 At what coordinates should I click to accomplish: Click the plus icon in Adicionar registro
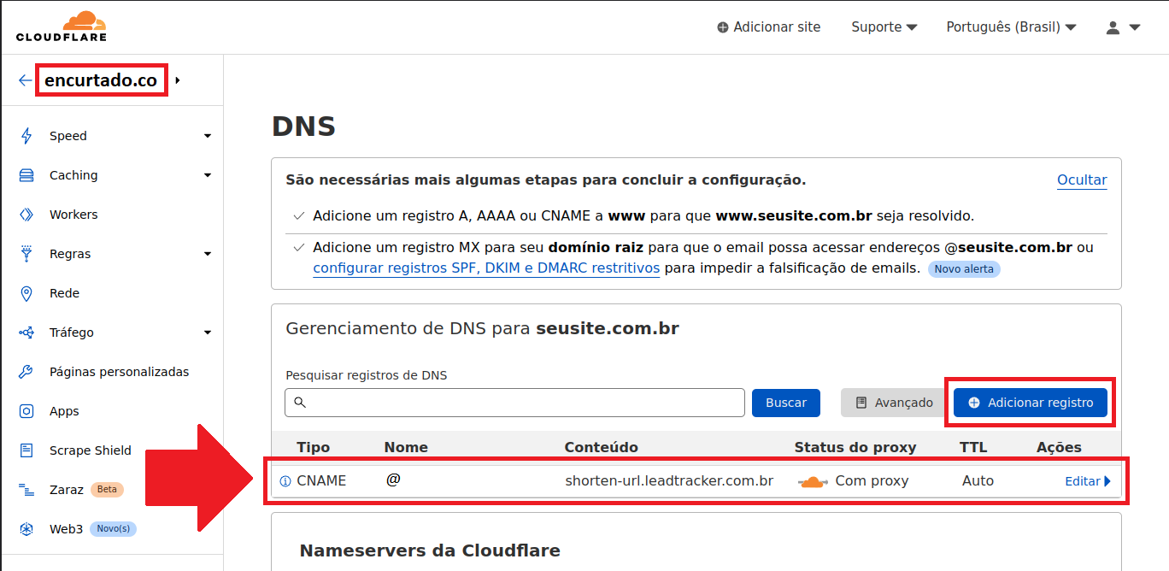click(x=974, y=403)
